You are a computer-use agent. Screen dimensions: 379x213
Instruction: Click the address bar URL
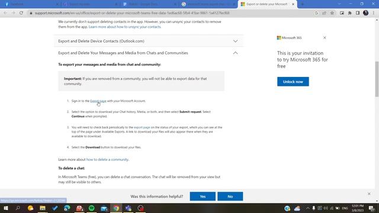pyautogui.click(x=132, y=13)
